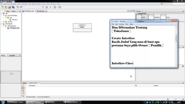185x104 pixels.
Task: Select the Interface component in Palette
Action: click(154, 17)
